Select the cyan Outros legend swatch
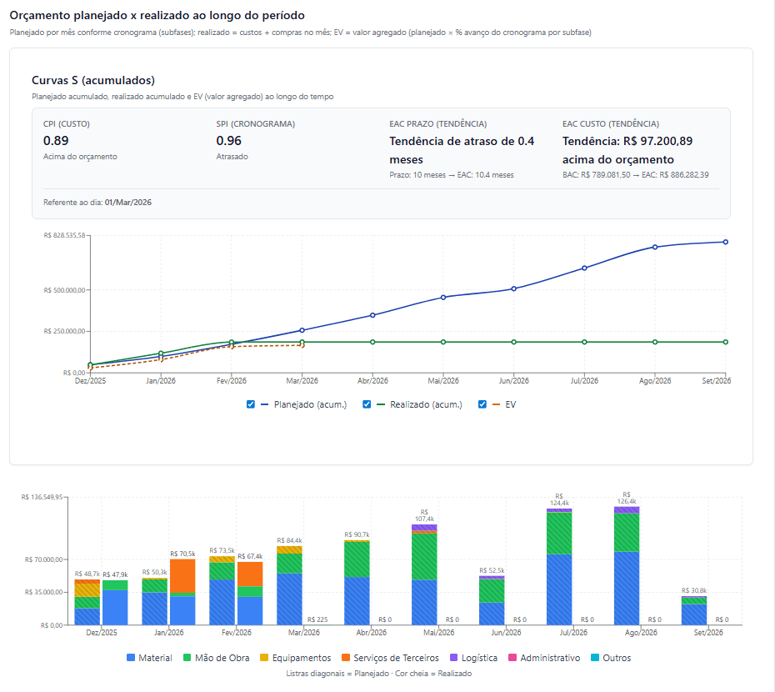 pyautogui.click(x=595, y=658)
